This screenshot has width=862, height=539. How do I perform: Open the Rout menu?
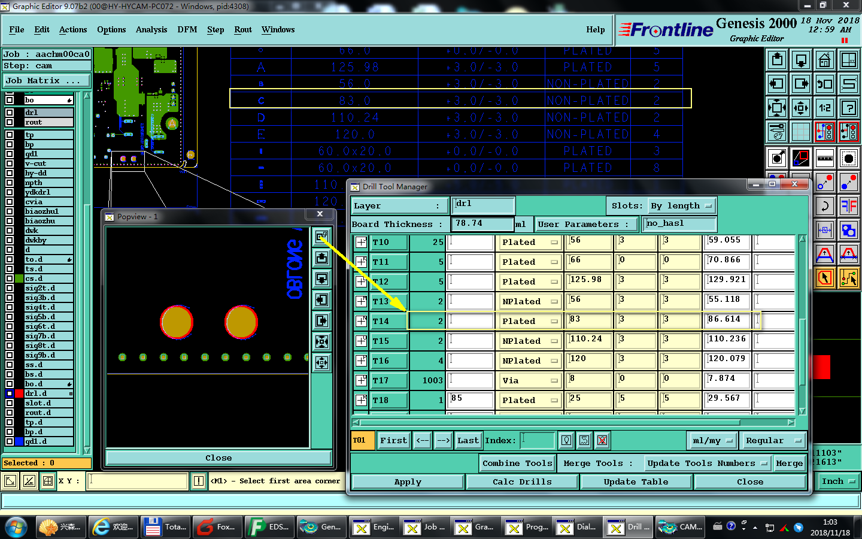243,29
